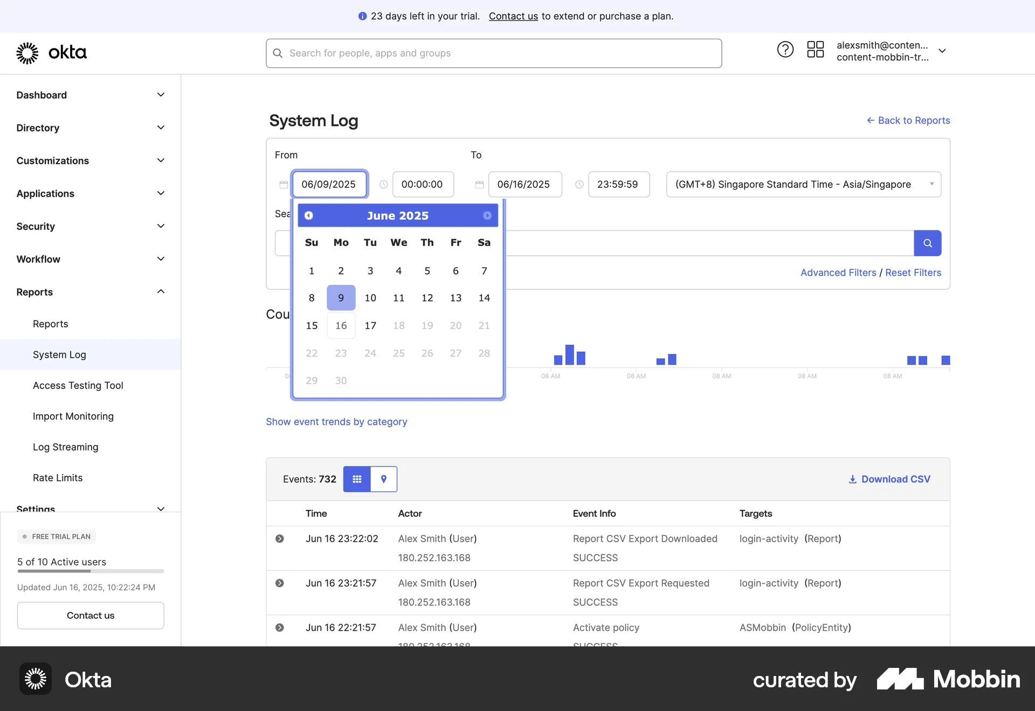This screenshot has width=1035, height=711.
Task: Go to previous month in date picker
Action: pyautogui.click(x=308, y=215)
